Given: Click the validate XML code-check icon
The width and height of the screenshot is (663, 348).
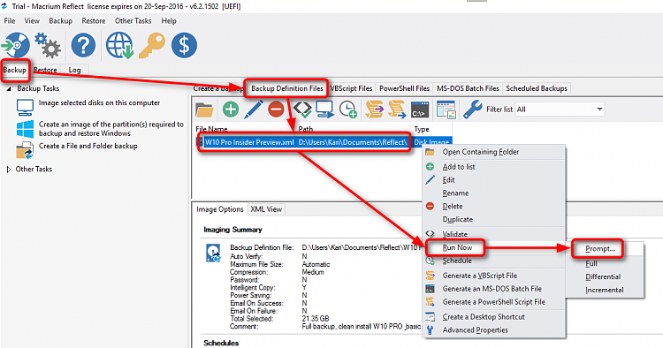Looking at the screenshot, I should tap(302, 110).
